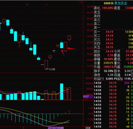Click the 委比 100.00% indicator
This screenshot has height=129, width=133.
click(103, 8)
